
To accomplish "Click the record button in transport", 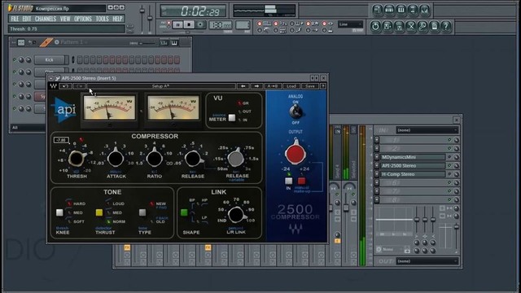I will 200,25.
